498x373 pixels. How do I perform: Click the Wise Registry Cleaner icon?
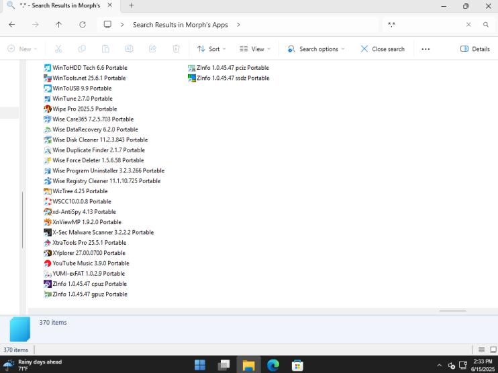pos(48,181)
